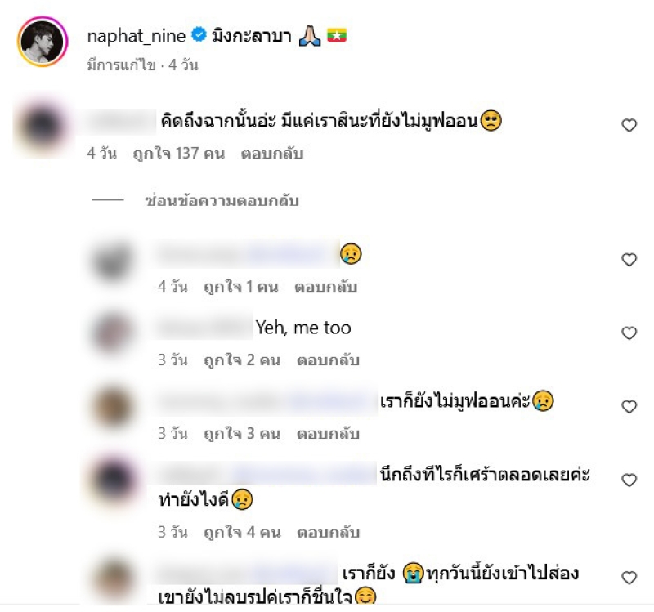Image resolution: width=654 pixels, height=612 pixels.
Task: Click the naphat_nine username link
Action: [x=136, y=36]
